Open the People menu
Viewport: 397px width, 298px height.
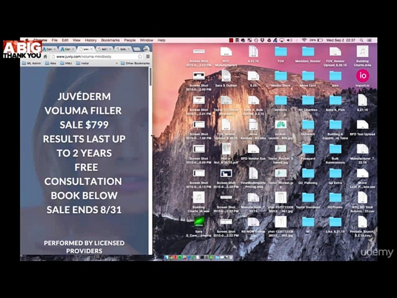[129, 40]
